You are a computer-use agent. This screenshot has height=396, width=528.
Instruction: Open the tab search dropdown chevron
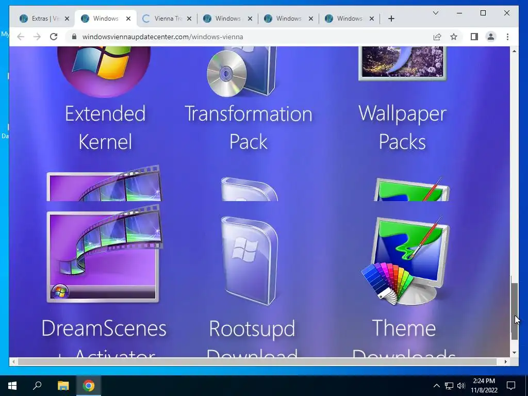coord(435,13)
